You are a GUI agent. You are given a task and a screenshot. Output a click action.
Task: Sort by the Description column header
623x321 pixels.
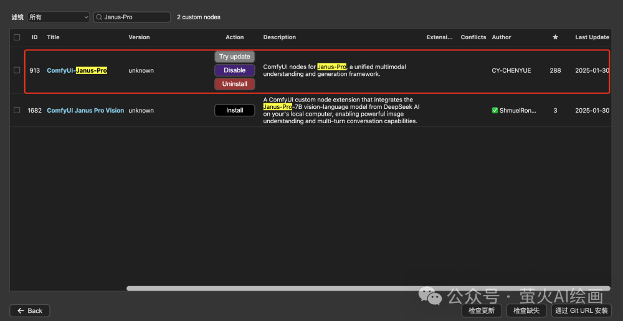[280, 37]
